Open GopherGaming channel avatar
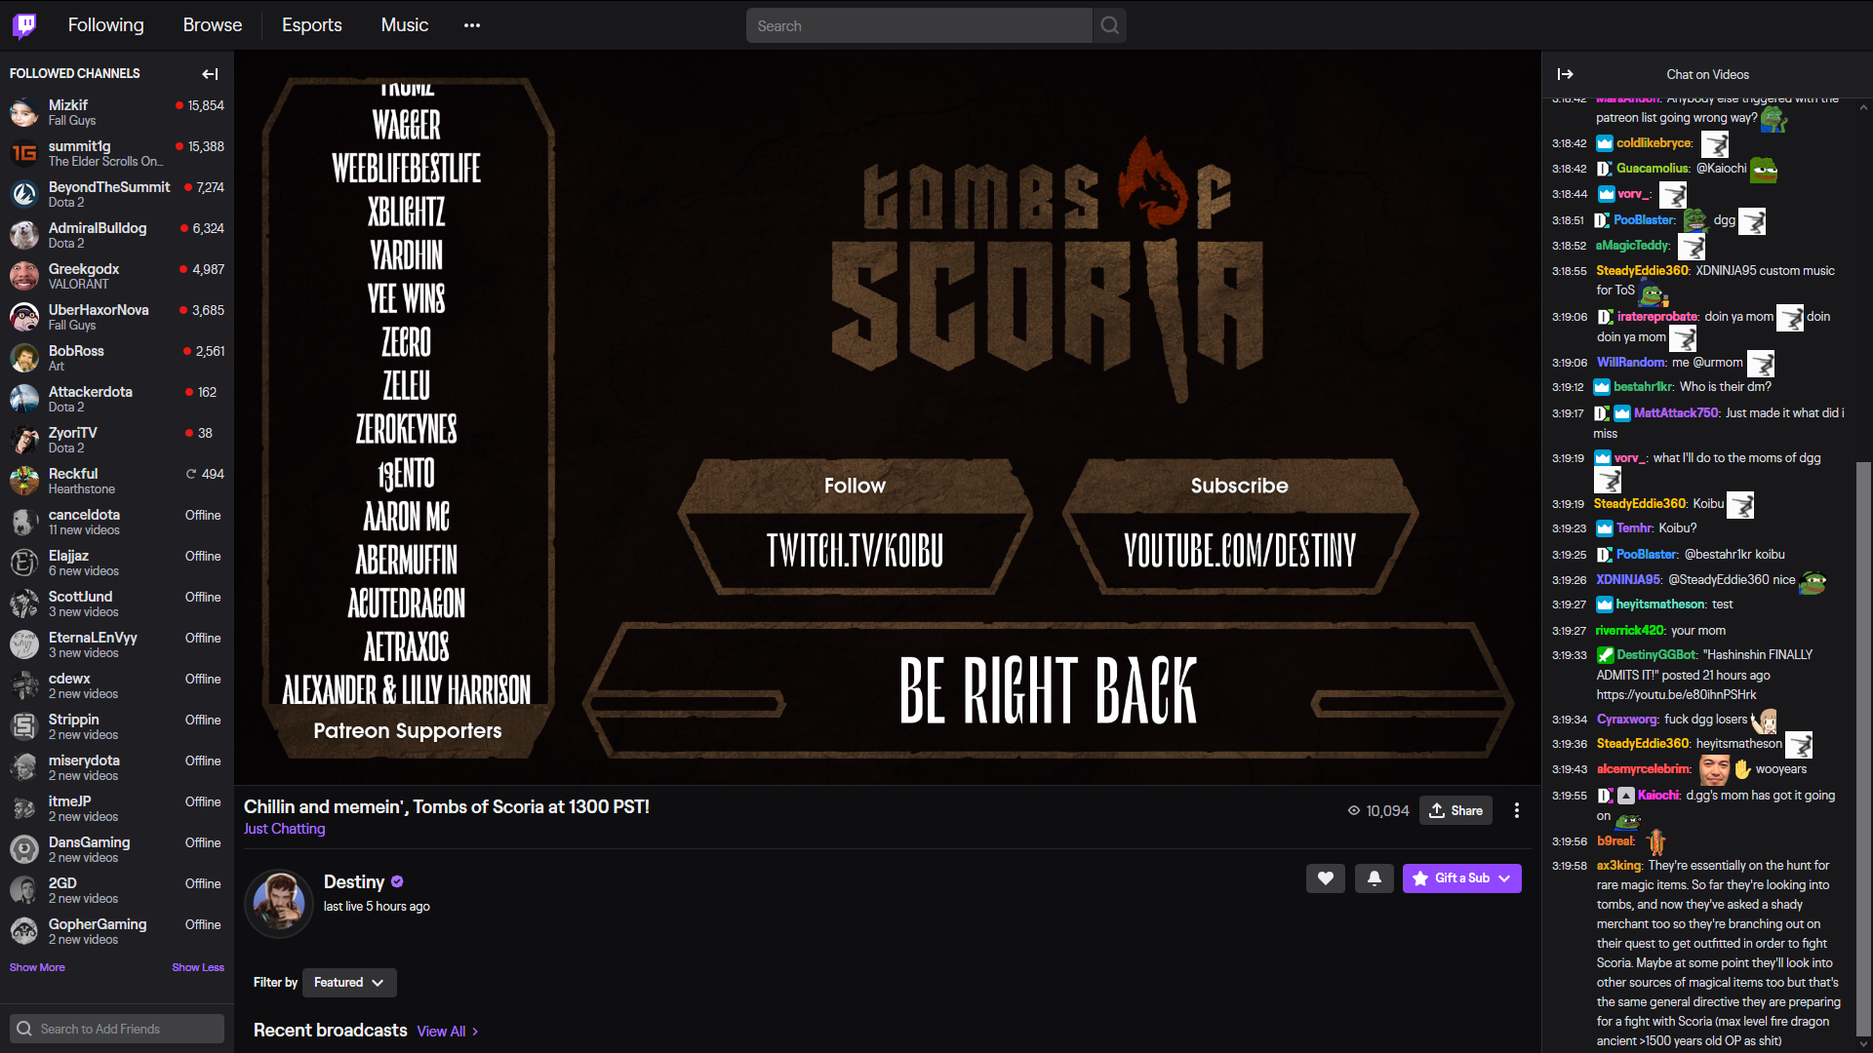1873x1053 pixels. pyautogui.click(x=24, y=931)
